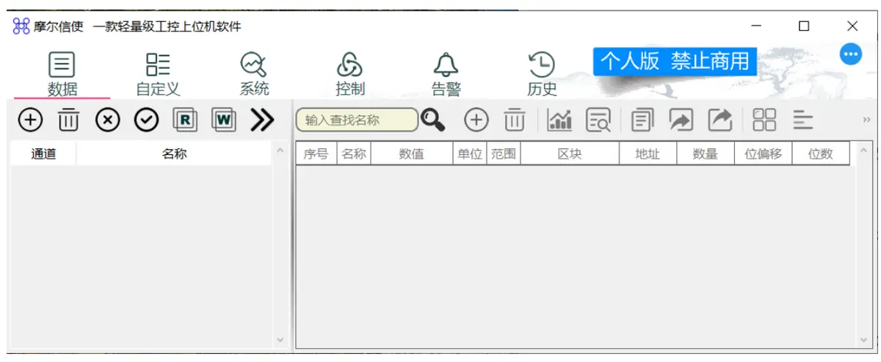881x362 pixels.
Task: Click the 摩尔信使 app logo icon
Action: pos(21,26)
